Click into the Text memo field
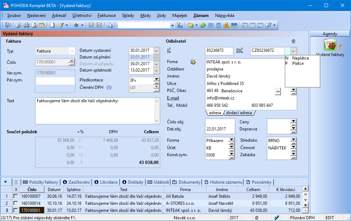Screen dimensions: 351x221 pyautogui.click(x=96, y=111)
